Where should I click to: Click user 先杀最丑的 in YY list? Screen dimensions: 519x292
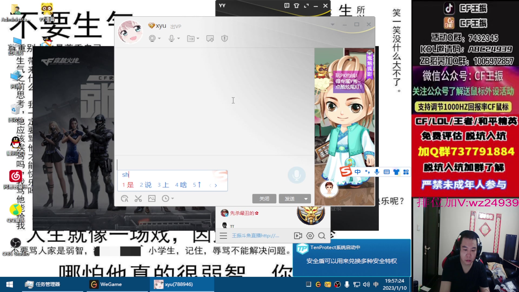pyautogui.click(x=245, y=213)
